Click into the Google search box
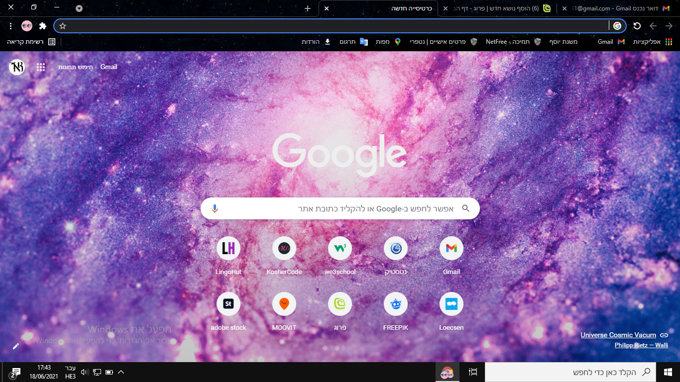 pos(340,208)
